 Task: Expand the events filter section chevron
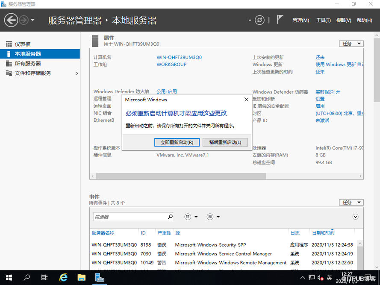(355, 217)
